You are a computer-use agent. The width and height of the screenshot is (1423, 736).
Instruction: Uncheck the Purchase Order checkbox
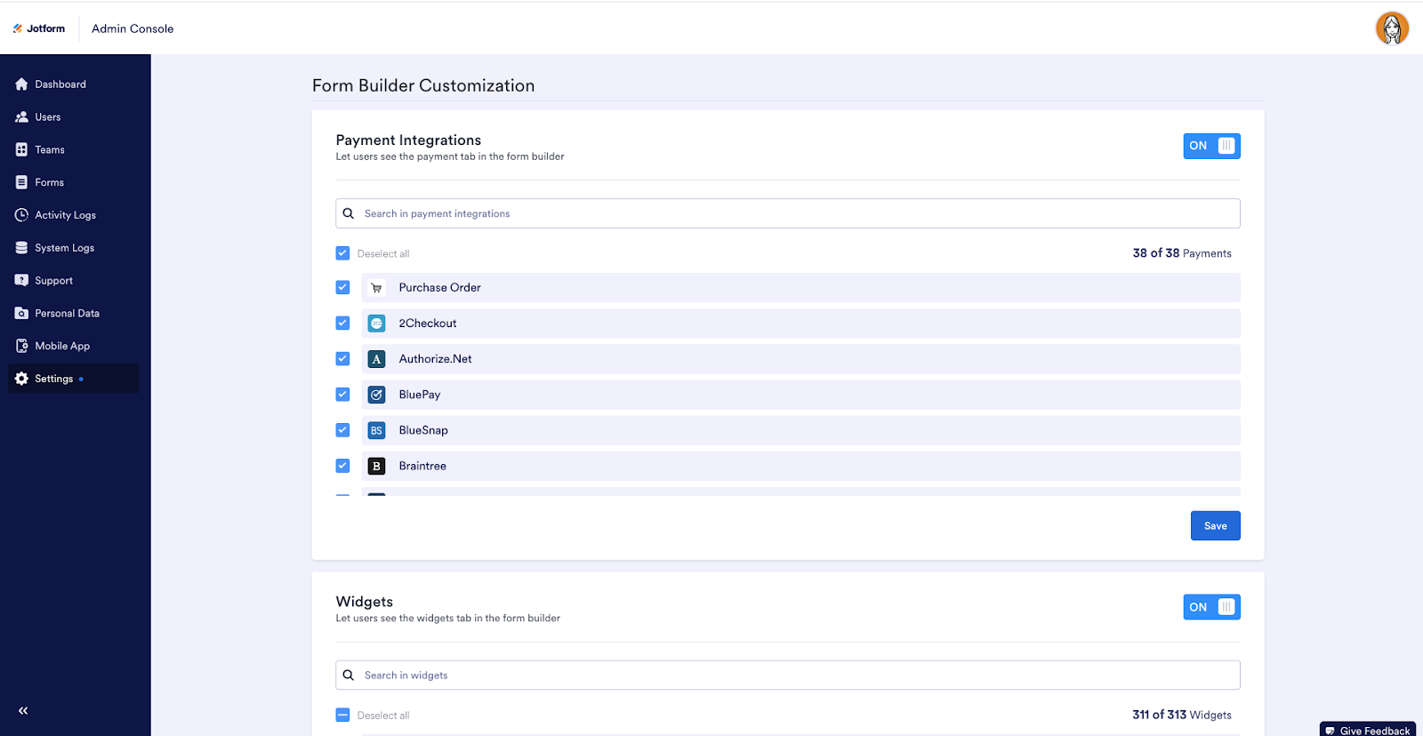[x=342, y=288]
